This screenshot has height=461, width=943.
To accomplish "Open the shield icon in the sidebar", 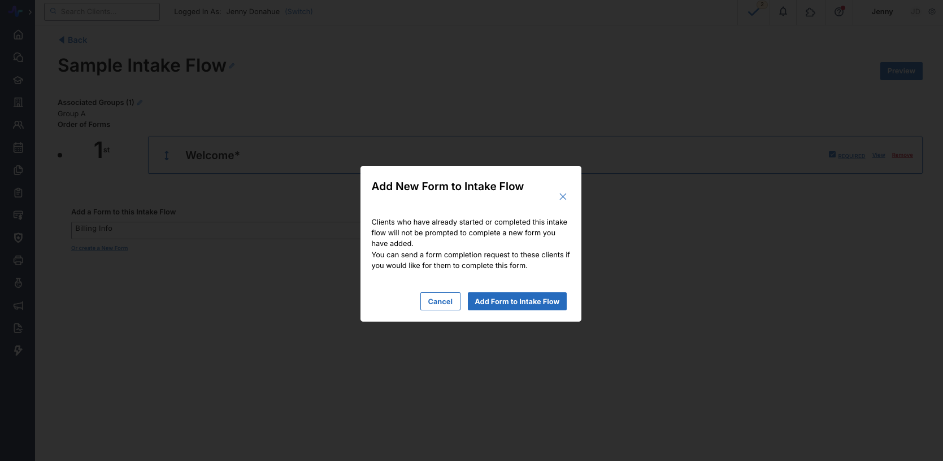I will point(18,238).
